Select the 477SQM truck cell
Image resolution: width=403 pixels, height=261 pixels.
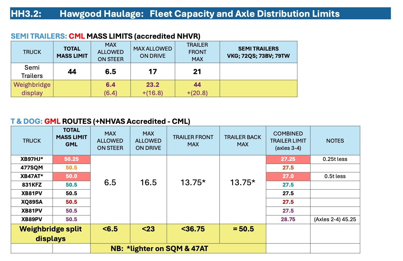[x=32, y=168]
